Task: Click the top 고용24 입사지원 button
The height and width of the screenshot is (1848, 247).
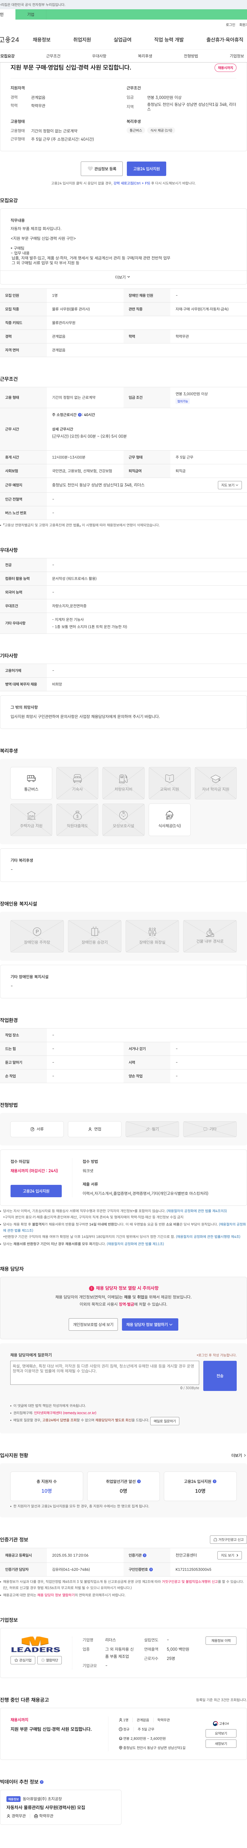Action: click(x=147, y=168)
